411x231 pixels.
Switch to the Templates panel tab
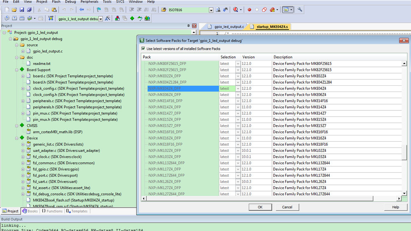click(77, 211)
